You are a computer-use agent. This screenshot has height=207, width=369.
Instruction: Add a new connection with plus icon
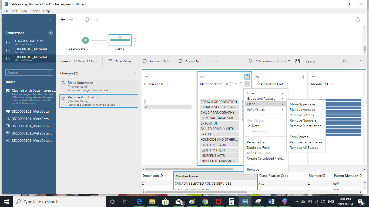51,33
